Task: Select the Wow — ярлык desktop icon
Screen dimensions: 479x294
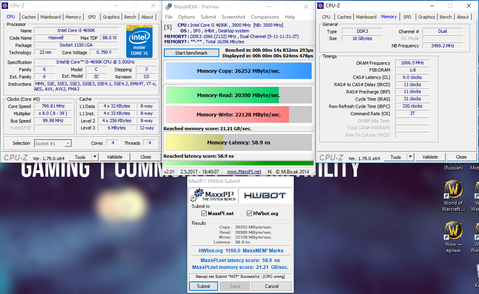Action: click(x=453, y=237)
